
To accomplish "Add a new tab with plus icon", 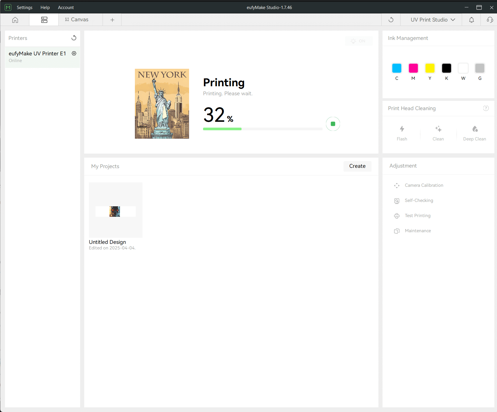I will (x=112, y=20).
